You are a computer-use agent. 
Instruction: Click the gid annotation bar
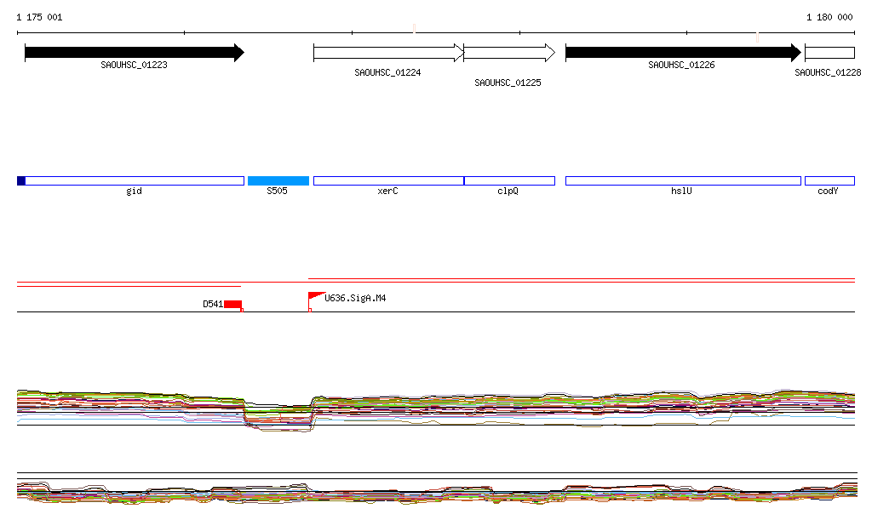tap(134, 180)
